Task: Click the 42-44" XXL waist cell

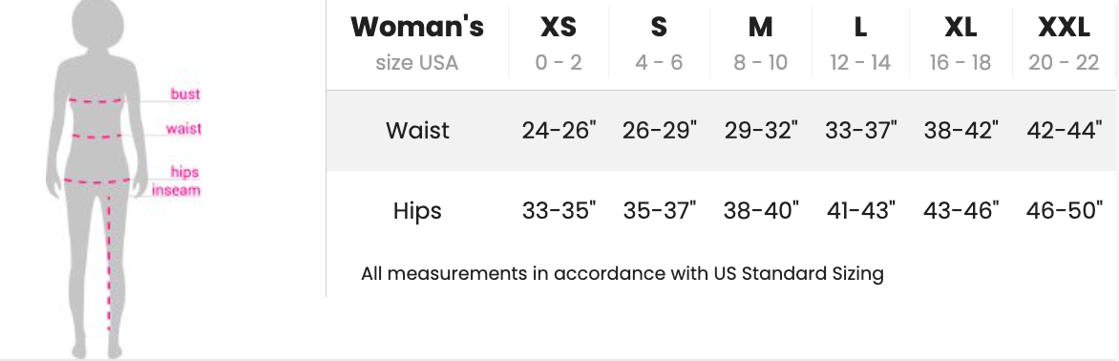Action: click(x=1064, y=131)
